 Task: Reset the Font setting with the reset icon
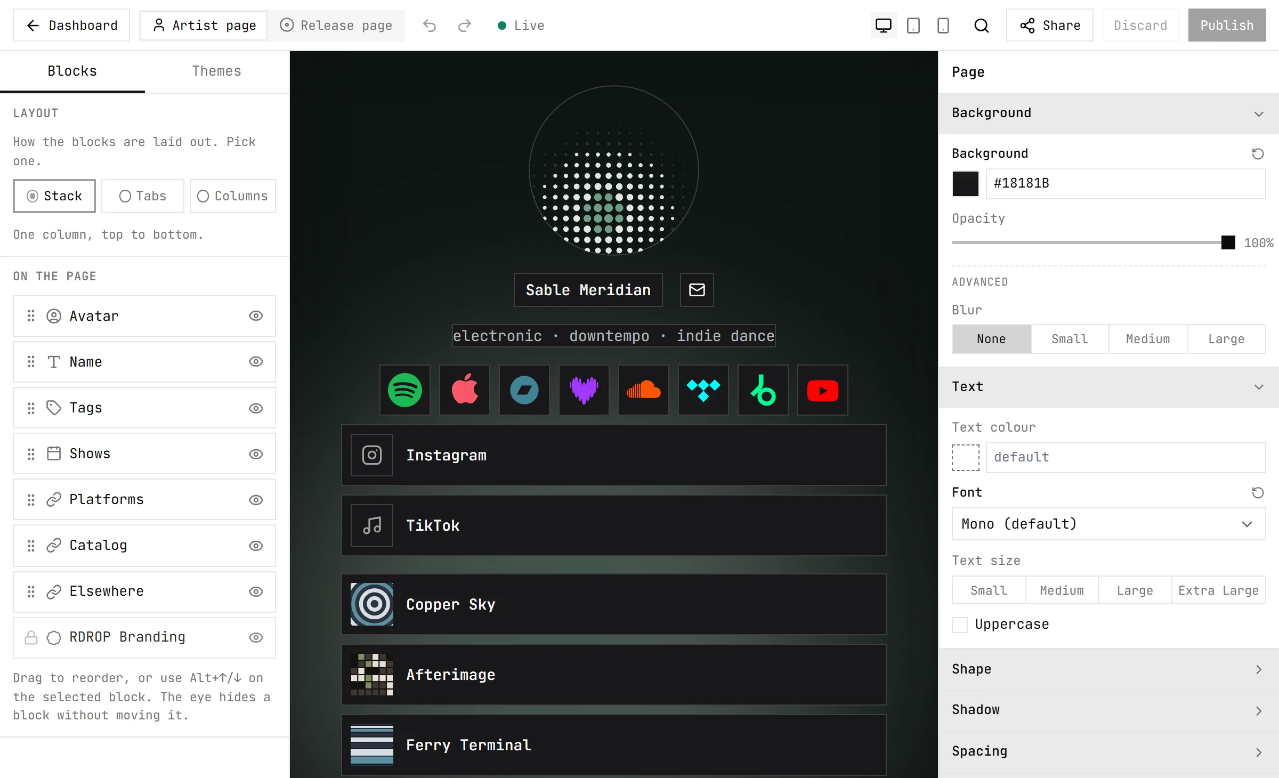1258,492
